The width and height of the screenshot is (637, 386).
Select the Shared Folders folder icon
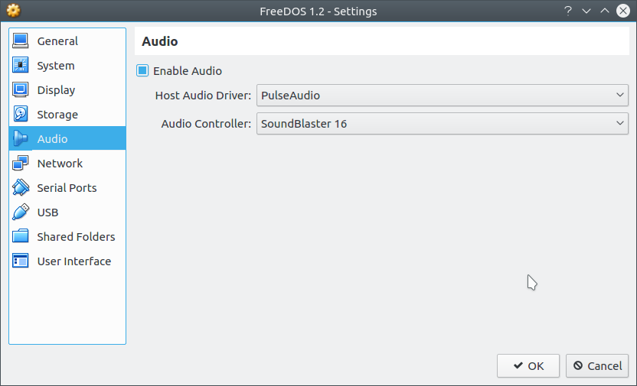click(21, 236)
